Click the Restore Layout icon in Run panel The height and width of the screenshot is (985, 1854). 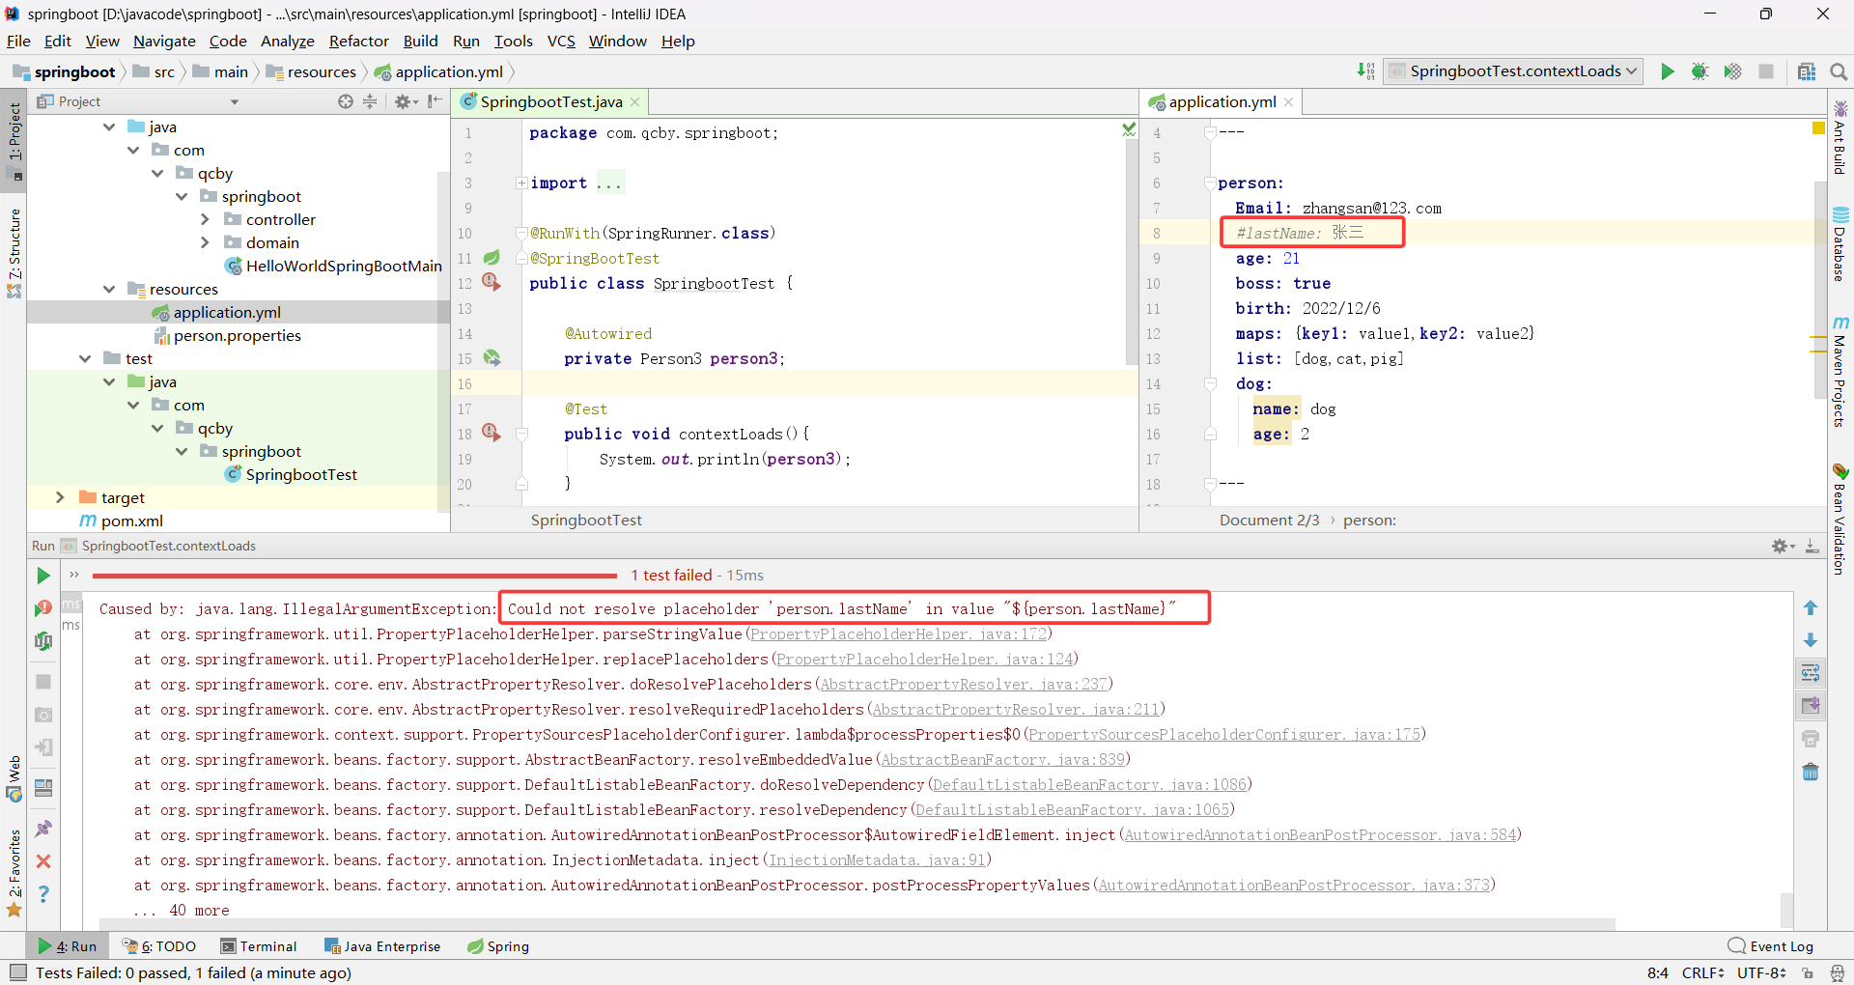click(x=43, y=788)
